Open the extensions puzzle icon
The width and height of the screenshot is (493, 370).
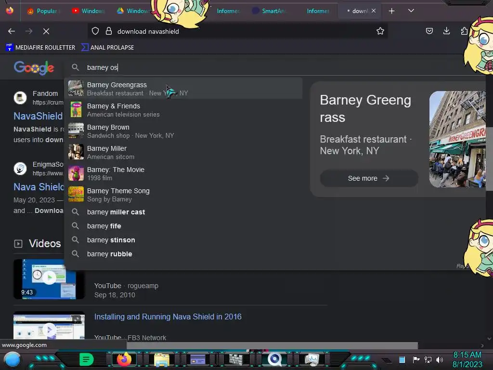coord(464,31)
